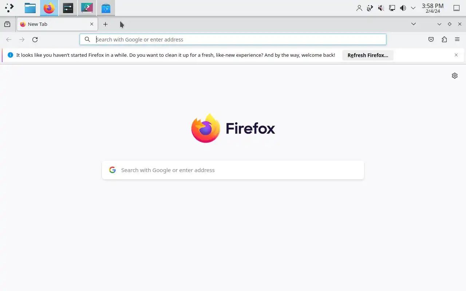Go back one page
Viewport: 466px width, 291px height.
(9, 39)
